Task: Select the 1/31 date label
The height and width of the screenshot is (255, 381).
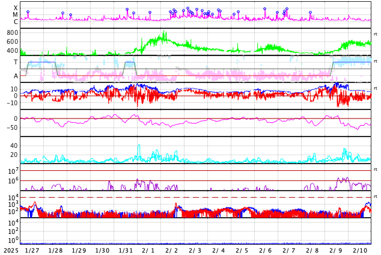Action: tap(126, 251)
